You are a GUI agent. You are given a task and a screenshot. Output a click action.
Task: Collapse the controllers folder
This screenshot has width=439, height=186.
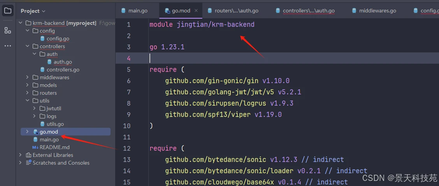click(27, 46)
